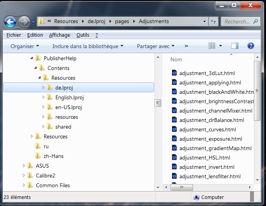Image resolution: width=266 pixels, height=206 pixels.
Task: Toggle the preview pane icon
Action: point(235,46)
